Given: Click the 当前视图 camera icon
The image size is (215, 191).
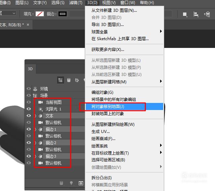Looking at the screenshot, I should 40,102.
